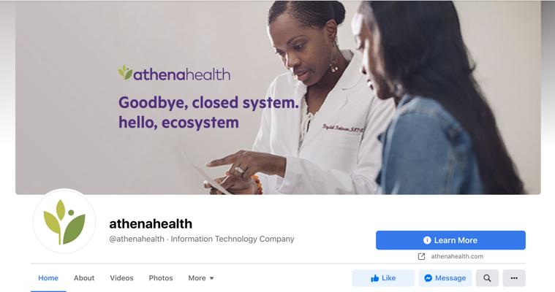Click the athenahealth logo in cover photo
This screenshot has height=292, width=555.
[174, 73]
